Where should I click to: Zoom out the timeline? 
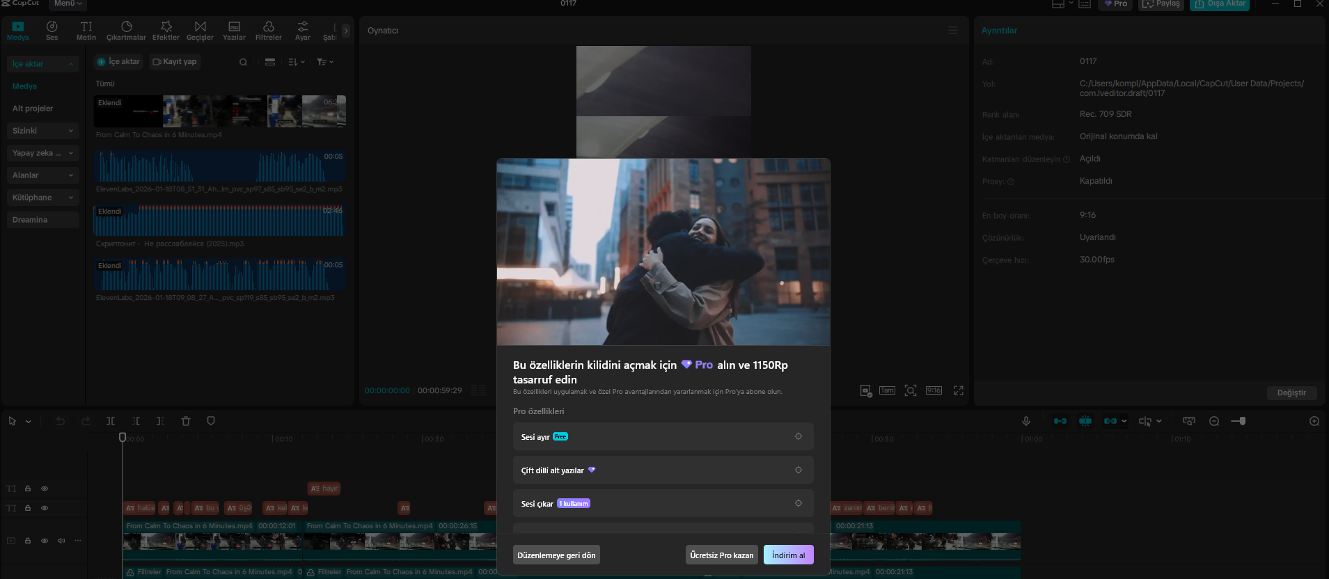coord(1214,421)
